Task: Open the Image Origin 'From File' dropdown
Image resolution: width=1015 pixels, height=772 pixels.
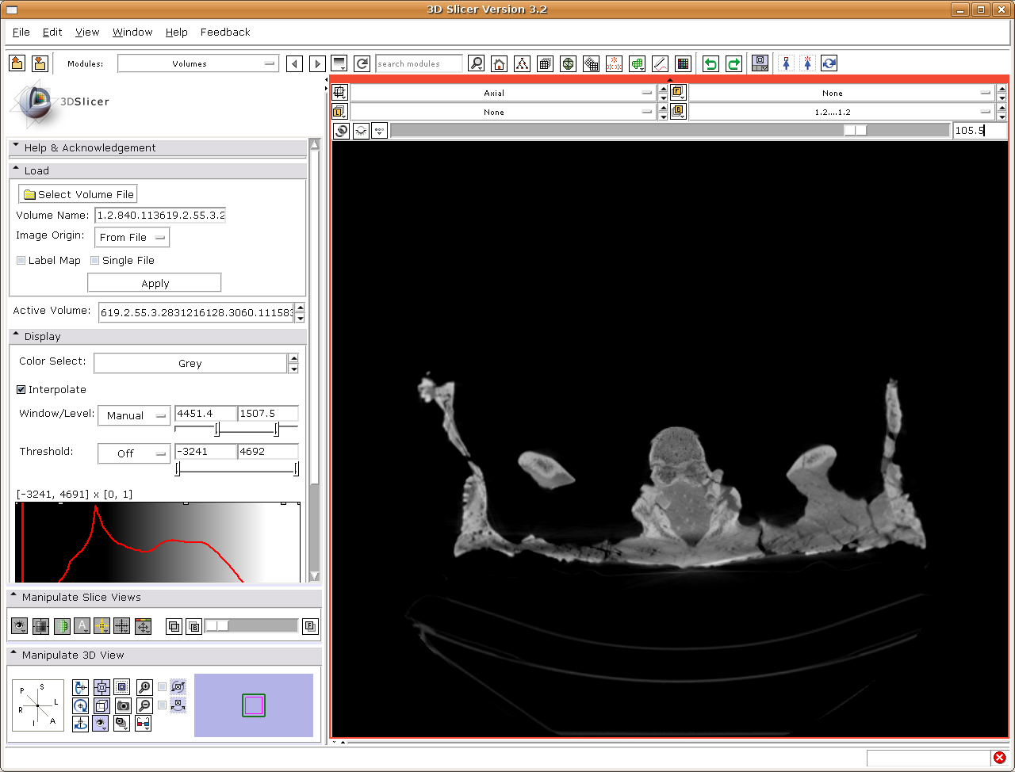Action: (x=132, y=237)
